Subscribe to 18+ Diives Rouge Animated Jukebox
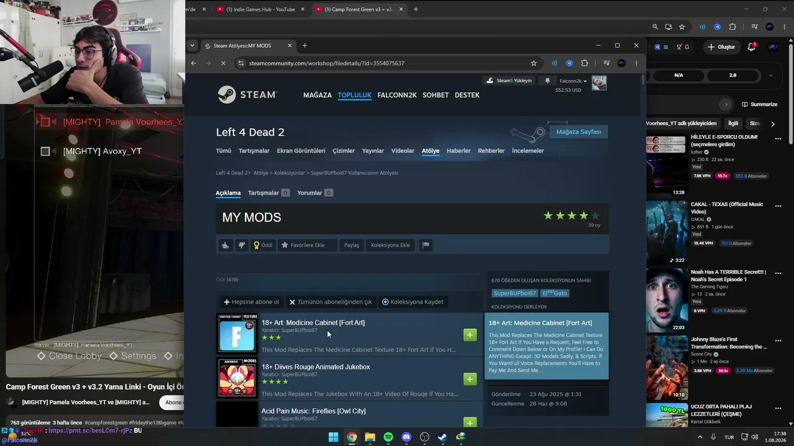 point(470,378)
